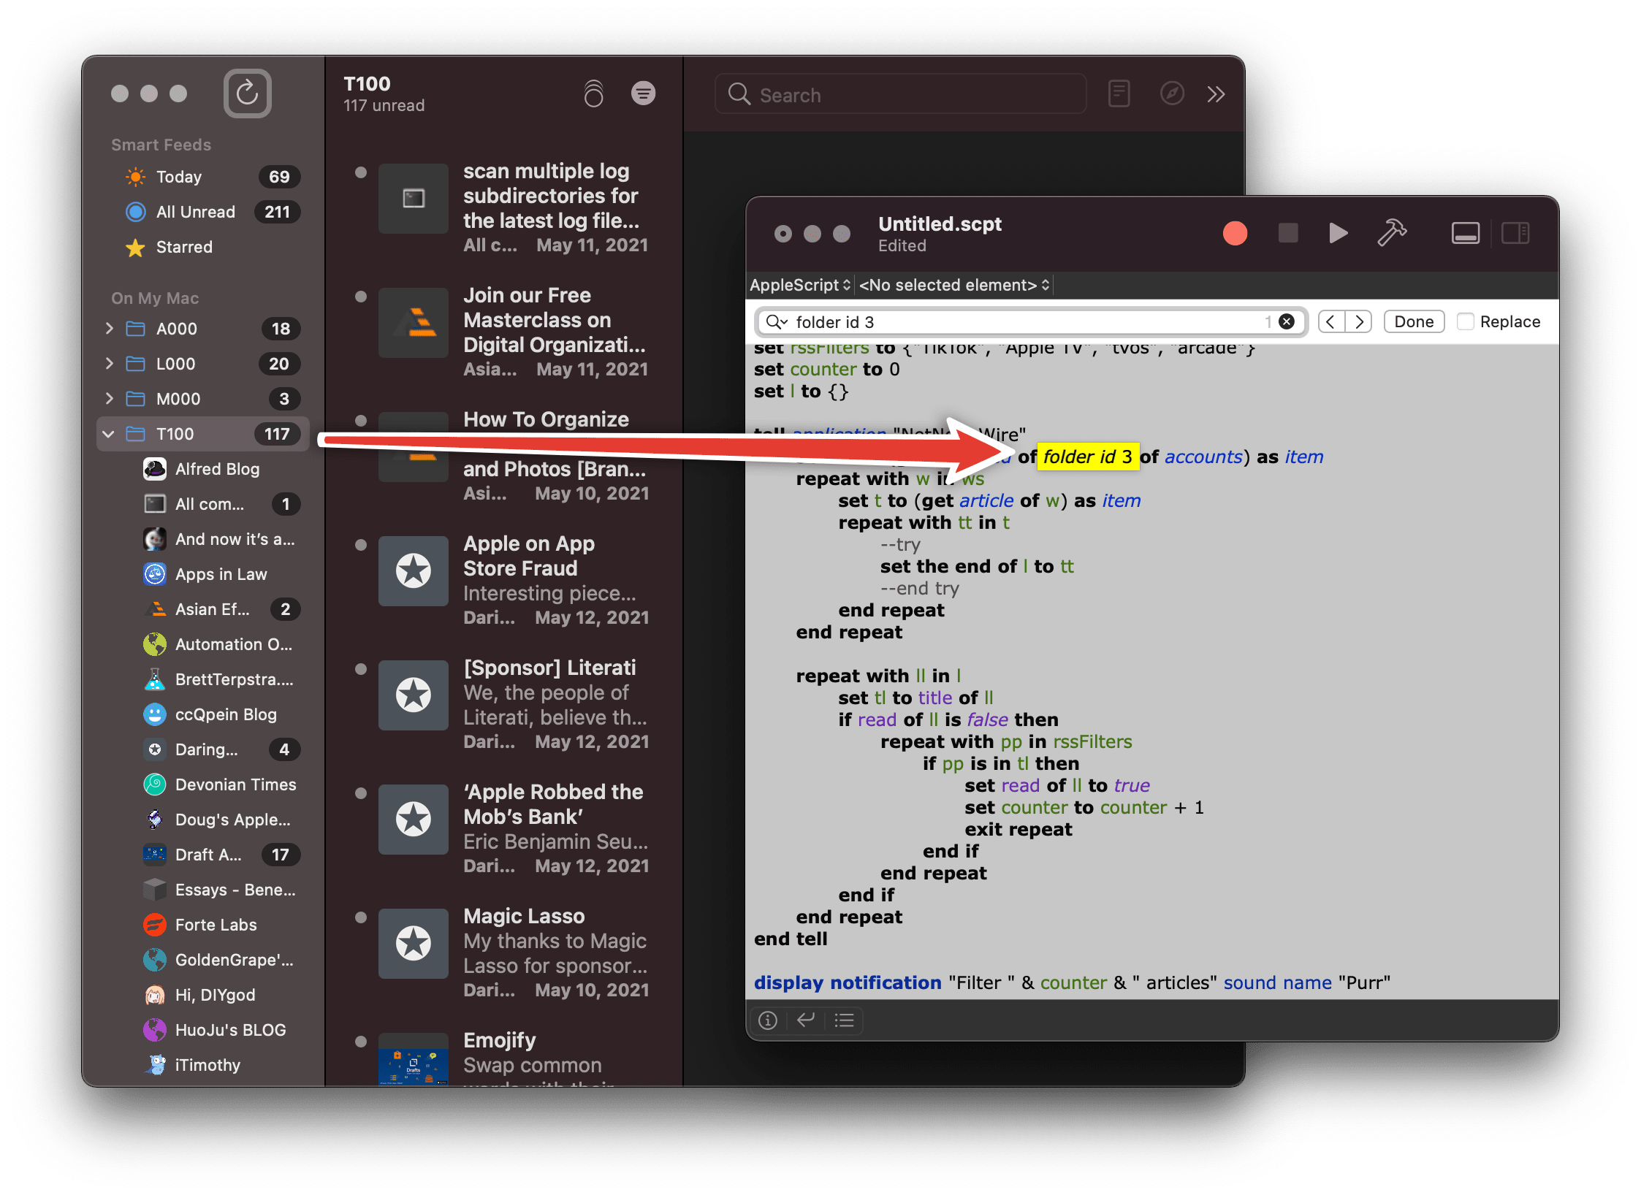Viewport: 1641px width, 1195px height.
Task: Select the Starred smart feed
Action: 204,247
